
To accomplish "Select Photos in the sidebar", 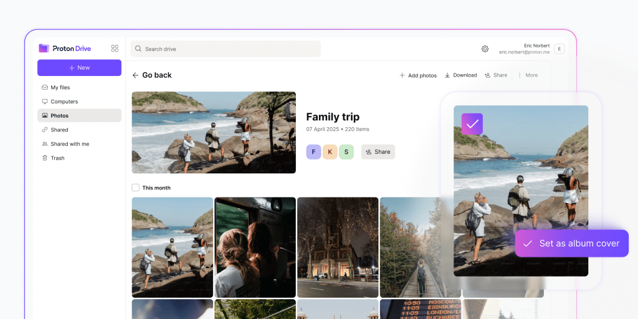I will [x=79, y=115].
